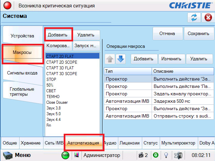The image size is (215, 161).
Task: Click the Отмена button
Action: coord(167,34)
